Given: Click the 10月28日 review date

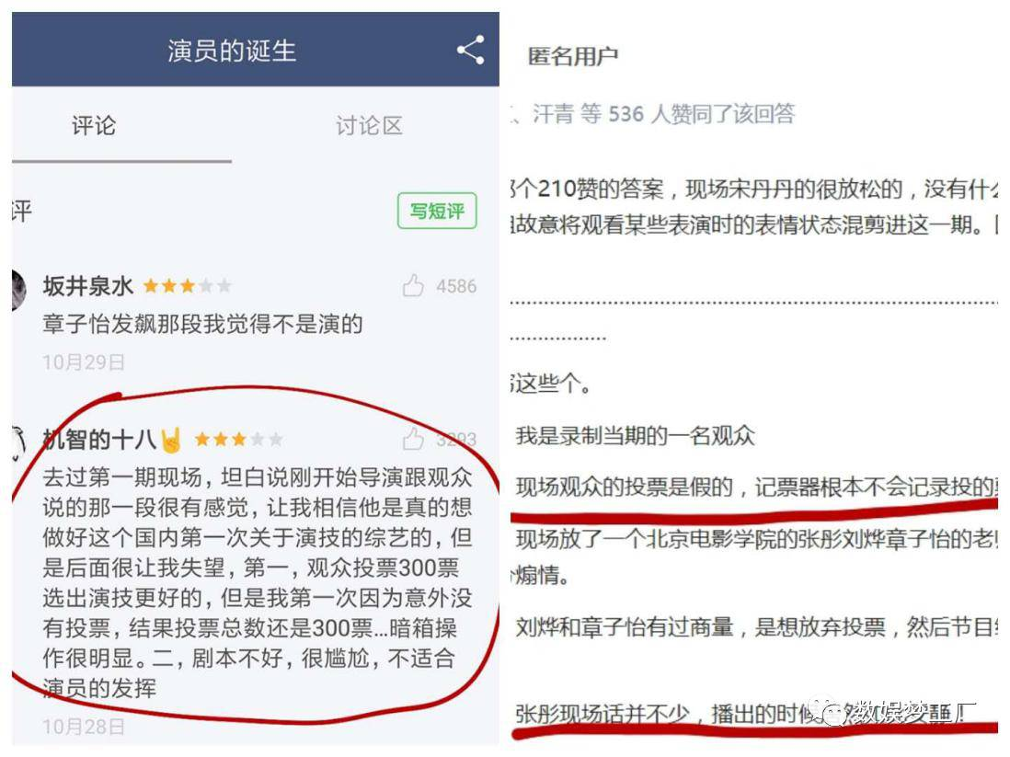Looking at the screenshot, I should [84, 727].
